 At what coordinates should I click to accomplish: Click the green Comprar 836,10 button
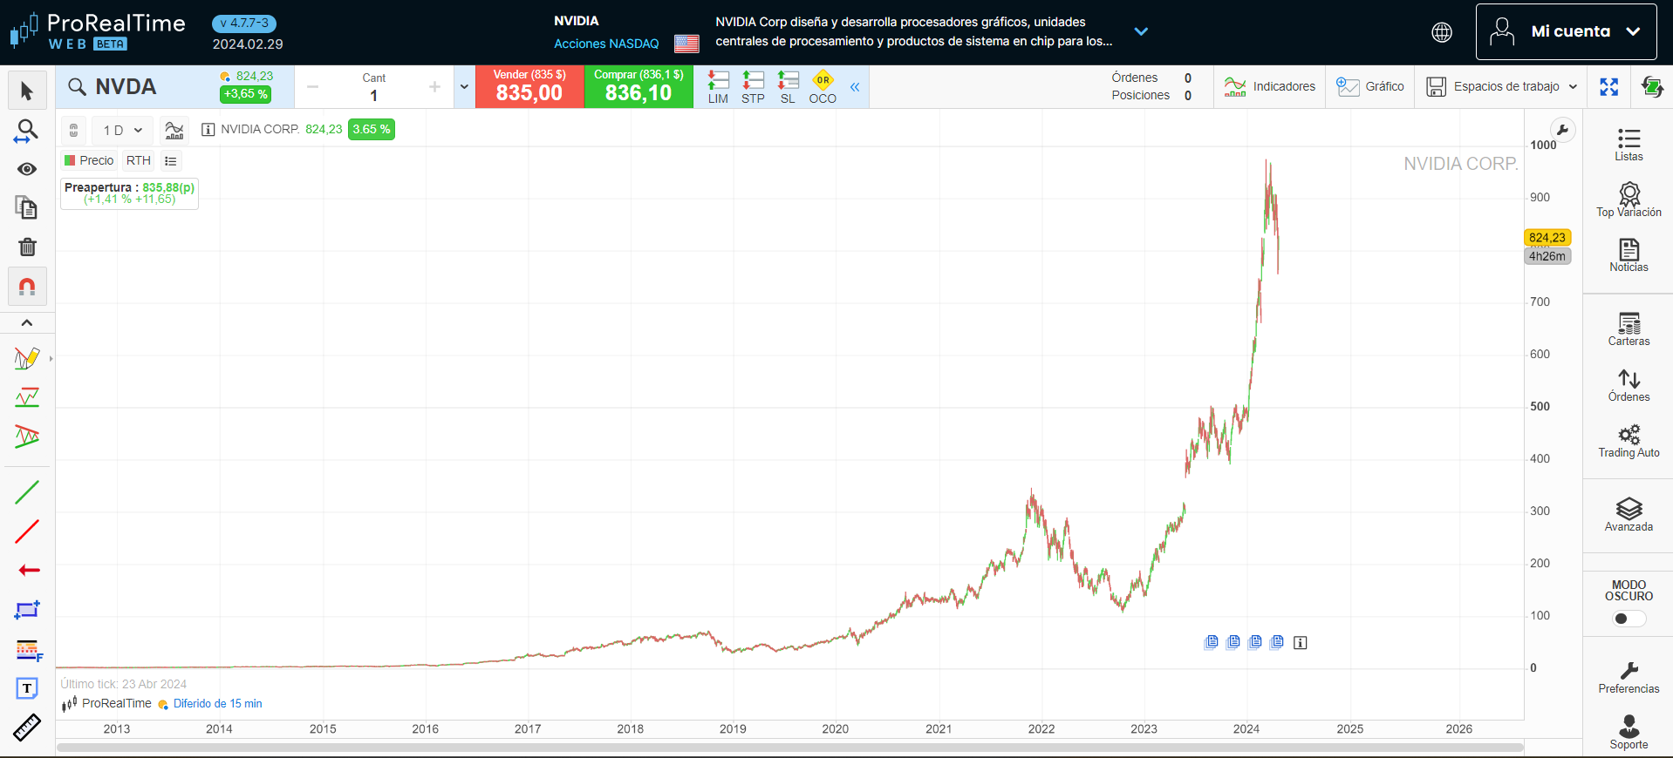click(x=638, y=86)
